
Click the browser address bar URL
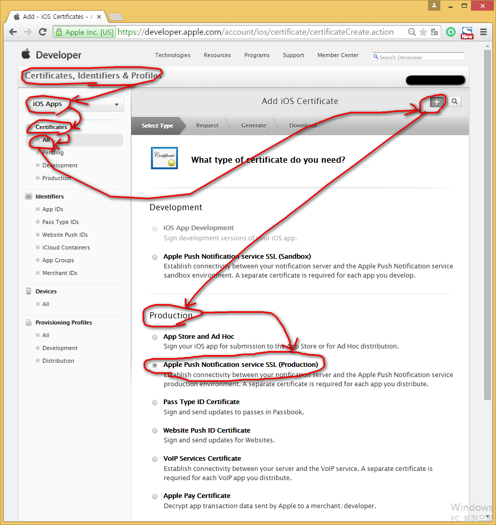tap(256, 32)
